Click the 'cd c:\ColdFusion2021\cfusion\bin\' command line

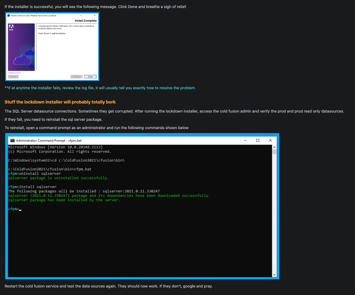[x=66, y=160]
